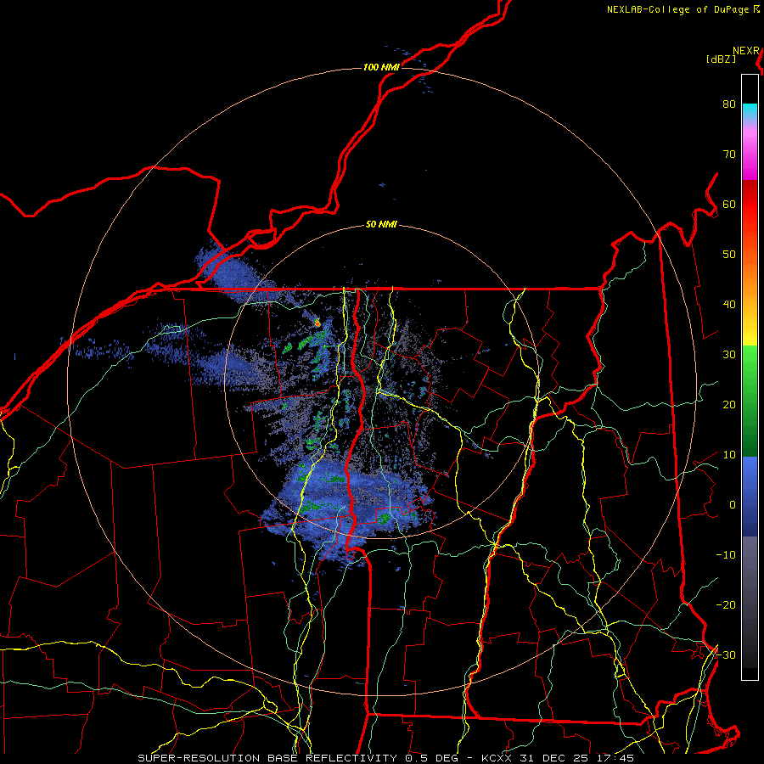Click the 17:45 timestamp
764x764 pixels.
click(x=616, y=758)
